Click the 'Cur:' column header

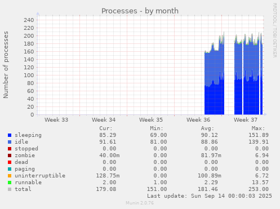(x=106, y=128)
